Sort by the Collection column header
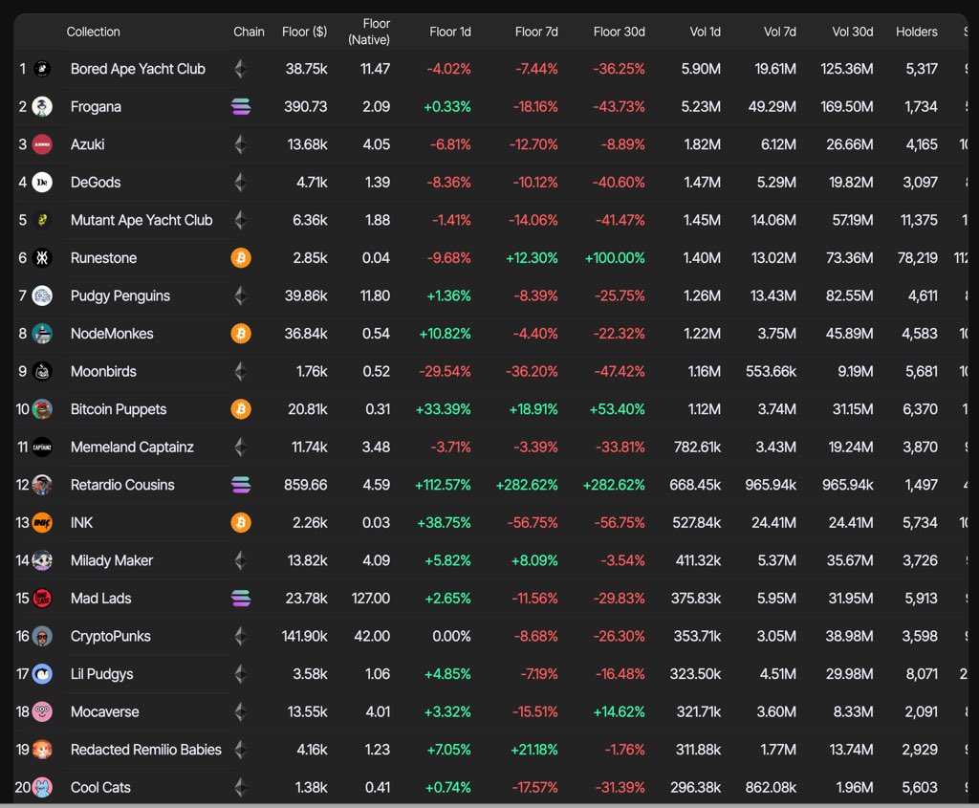Viewport: 979px width, 808px height. tap(93, 32)
